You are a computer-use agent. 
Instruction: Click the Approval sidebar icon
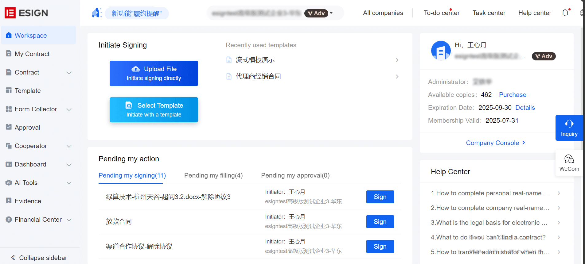click(x=9, y=127)
